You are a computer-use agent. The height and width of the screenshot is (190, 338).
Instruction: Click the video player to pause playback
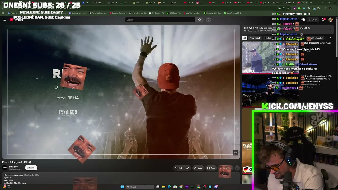click(121, 92)
